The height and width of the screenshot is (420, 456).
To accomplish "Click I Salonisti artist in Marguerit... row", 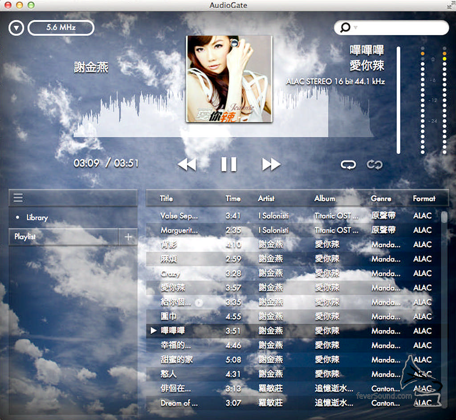I will click(x=273, y=230).
